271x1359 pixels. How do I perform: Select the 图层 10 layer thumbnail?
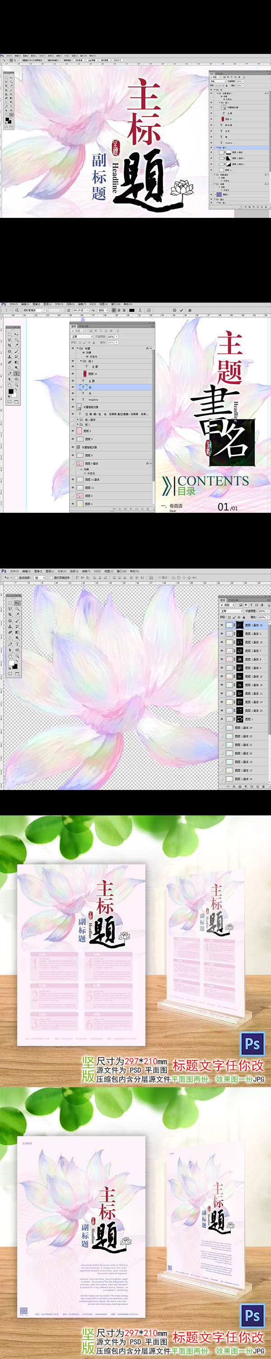(x=85, y=374)
